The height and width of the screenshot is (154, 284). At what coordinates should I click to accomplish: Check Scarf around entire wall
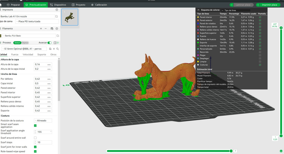coord(35,138)
